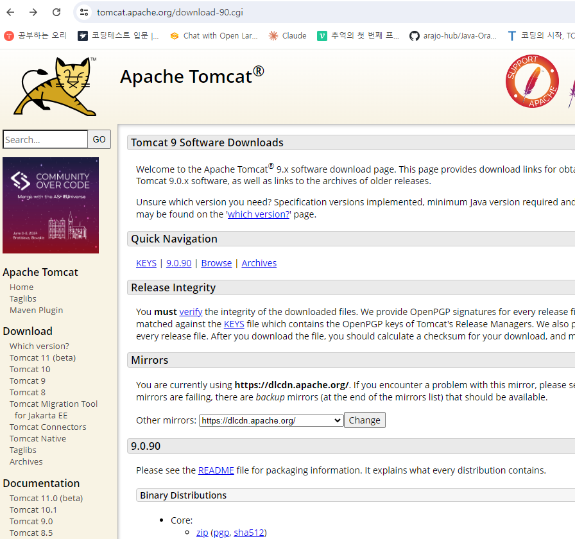Download the Core zip link
This screenshot has width=575, height=539.
pos(202,533)
